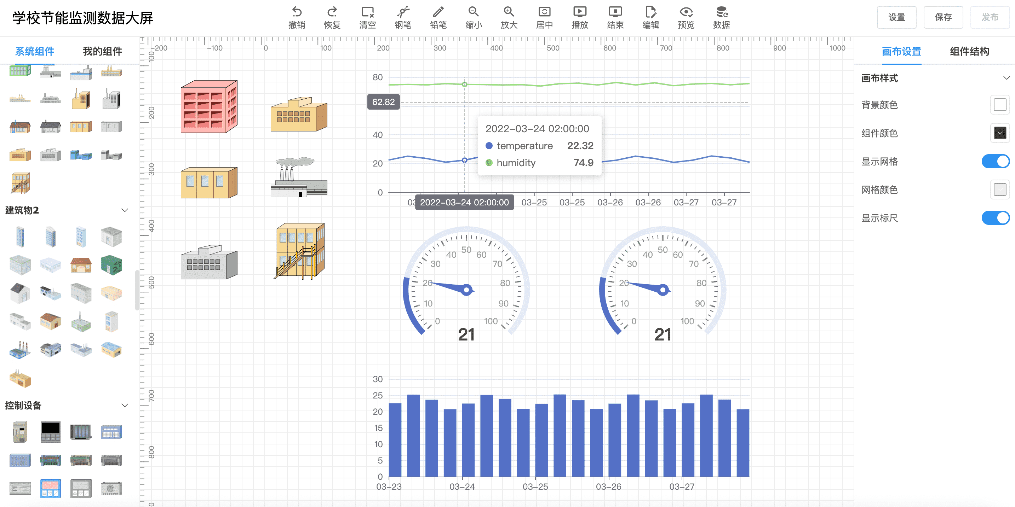Pick the industrial plant with chimneys component
Screen dimensions: 1015x507
(20, 350)
